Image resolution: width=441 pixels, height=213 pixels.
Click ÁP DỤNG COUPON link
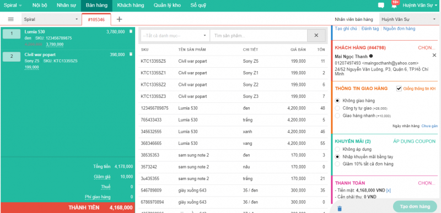point(414,141)
